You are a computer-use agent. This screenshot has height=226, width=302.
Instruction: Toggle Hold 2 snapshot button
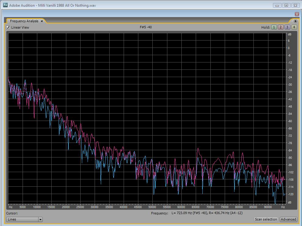(x=281, y=27)
